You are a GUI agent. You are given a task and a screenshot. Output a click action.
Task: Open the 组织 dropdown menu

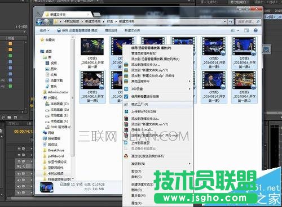(x=45, y=30)
